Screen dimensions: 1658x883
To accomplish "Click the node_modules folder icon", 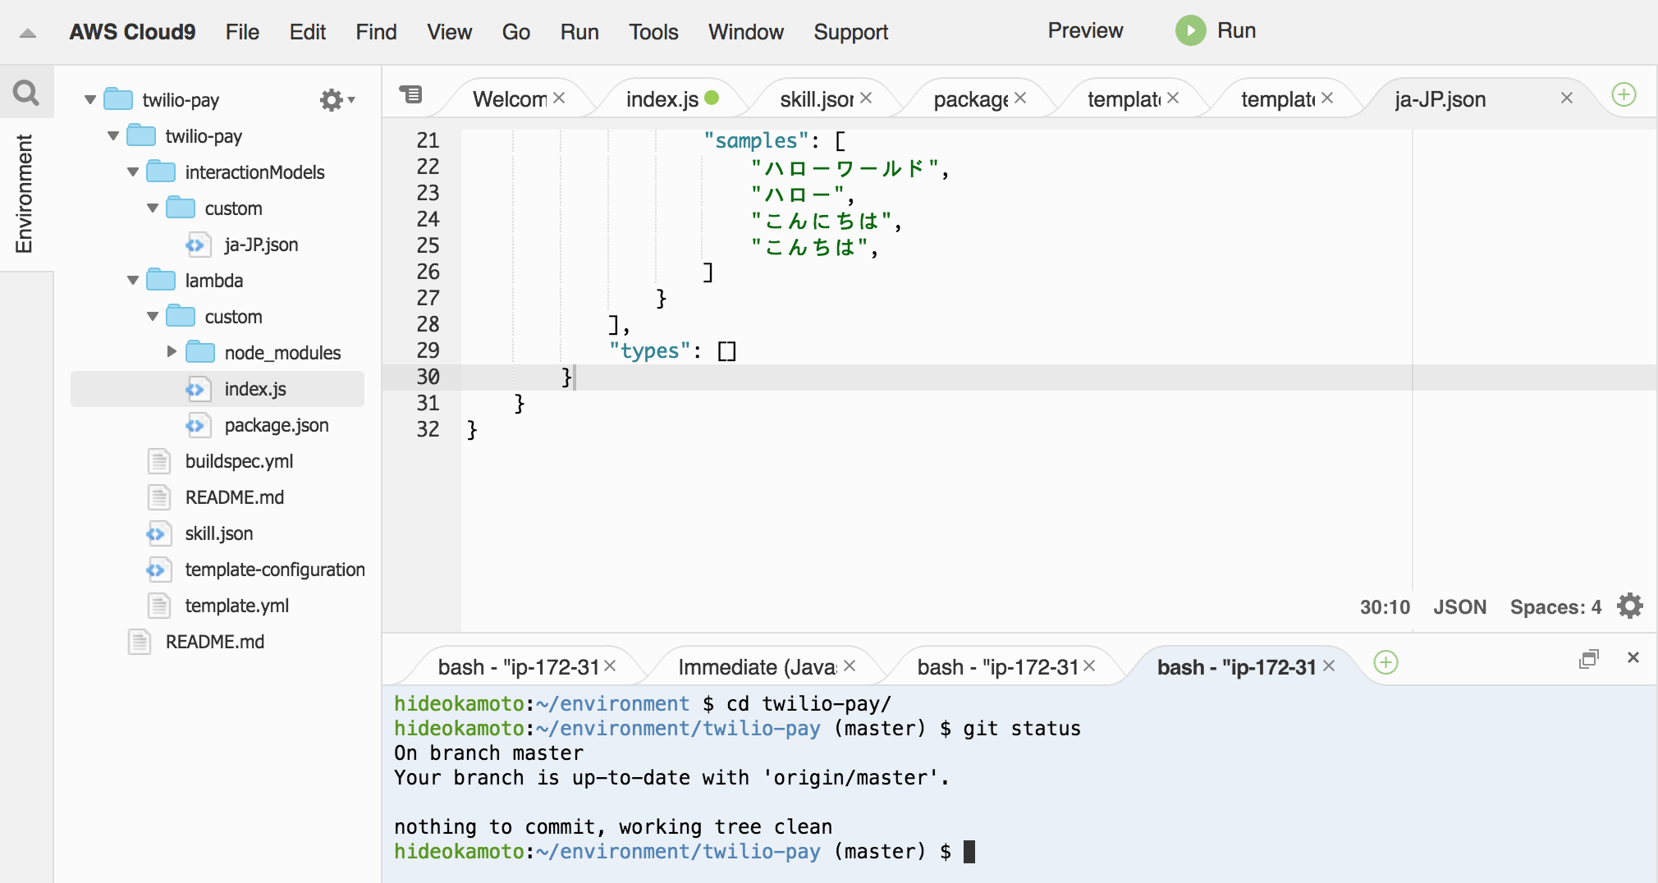I will tap(200, 352).
